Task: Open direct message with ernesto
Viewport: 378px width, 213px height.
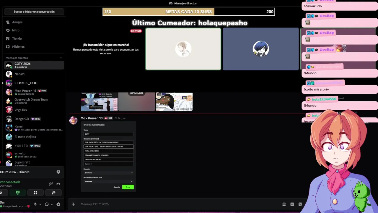Action: click(34, 155)
